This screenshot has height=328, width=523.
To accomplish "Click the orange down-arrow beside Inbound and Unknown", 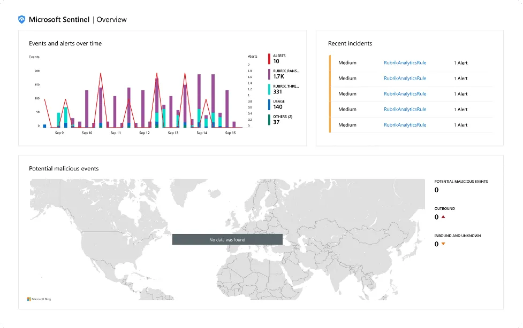I will 444,244.
